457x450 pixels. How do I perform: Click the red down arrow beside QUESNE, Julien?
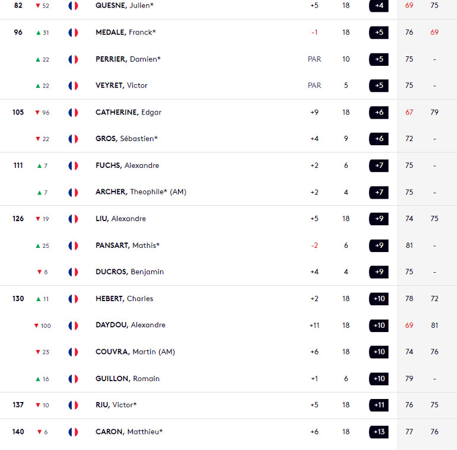pos(38,5)
